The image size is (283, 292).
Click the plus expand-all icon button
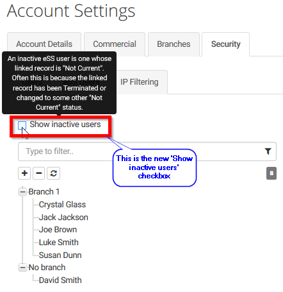coord(24,173)
